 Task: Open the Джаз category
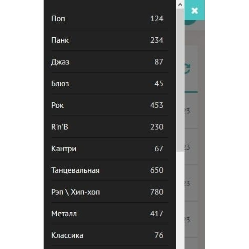point(60,62)
